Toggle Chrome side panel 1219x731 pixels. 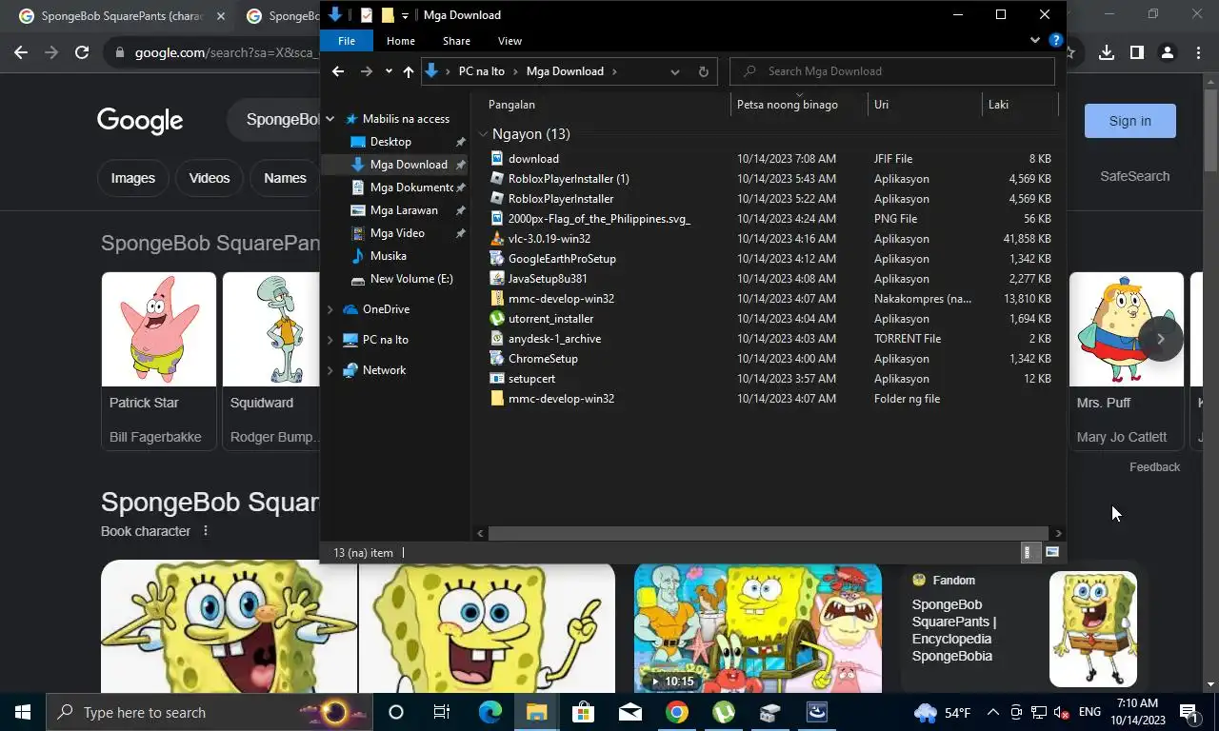[1137, 52]
